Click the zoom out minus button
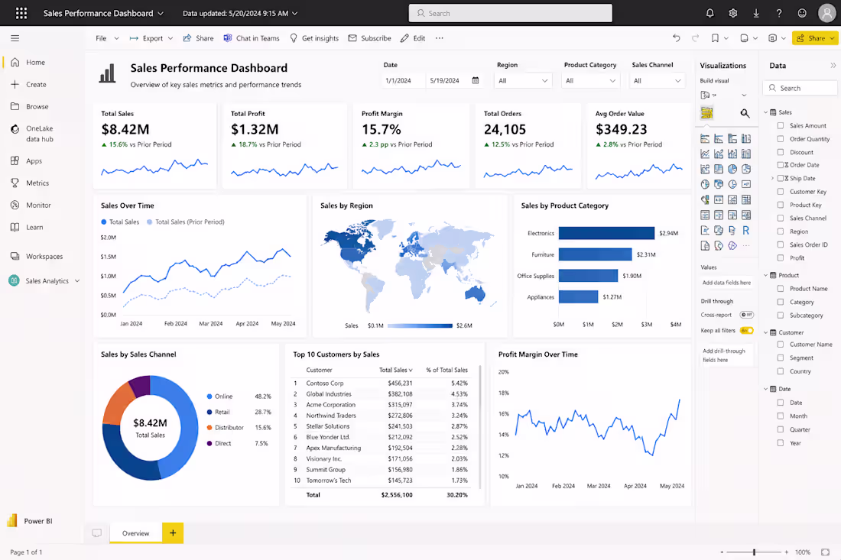The image size is (841, 560). pos(722,552)
